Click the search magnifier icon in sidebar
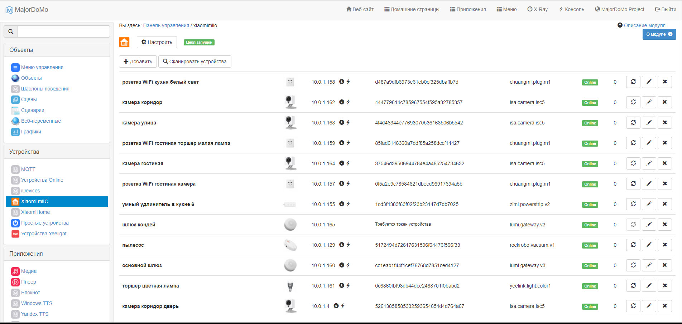Screen dimensions: 682x324 11,31
